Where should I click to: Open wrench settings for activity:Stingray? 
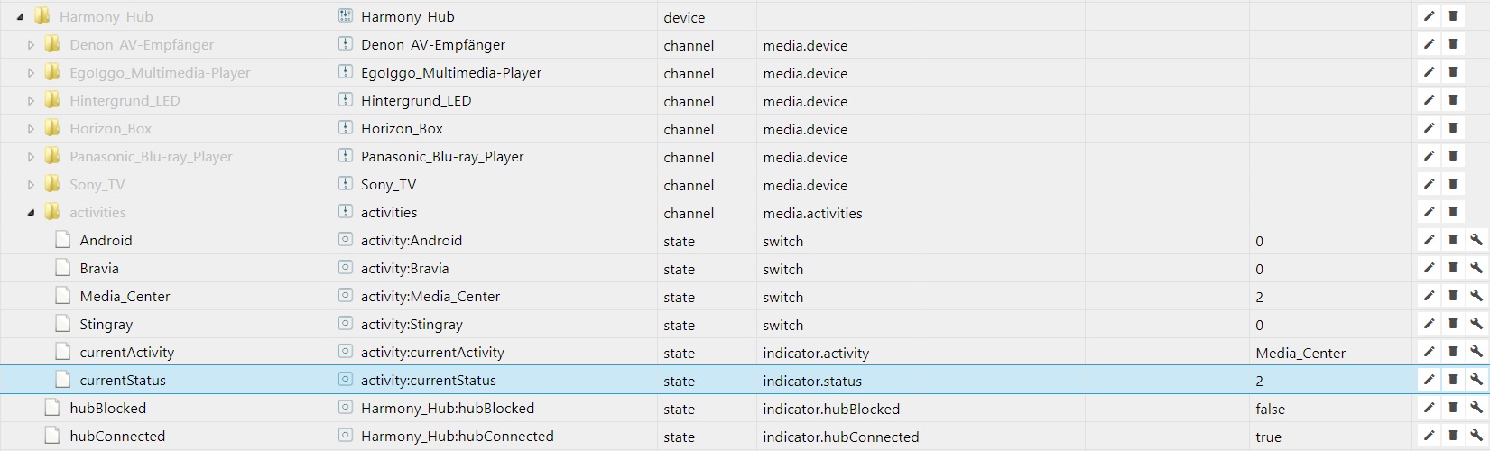point(1476,324)
